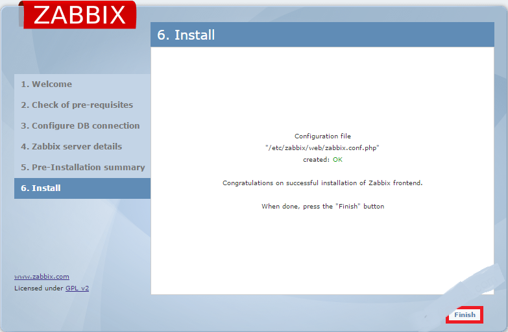Viewport: 508px width, 332px height.
Task: Select the 2. Check of pre-requisites step
Action: coord(82,105)
